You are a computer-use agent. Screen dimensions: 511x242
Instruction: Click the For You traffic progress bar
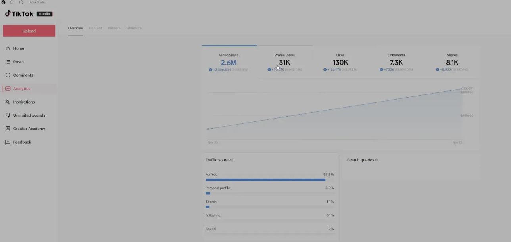265,180
